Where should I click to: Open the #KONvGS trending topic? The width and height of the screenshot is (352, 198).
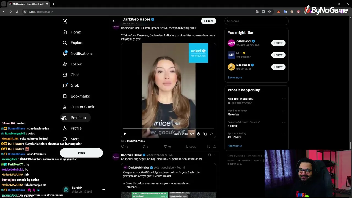(x=234, y=137)
